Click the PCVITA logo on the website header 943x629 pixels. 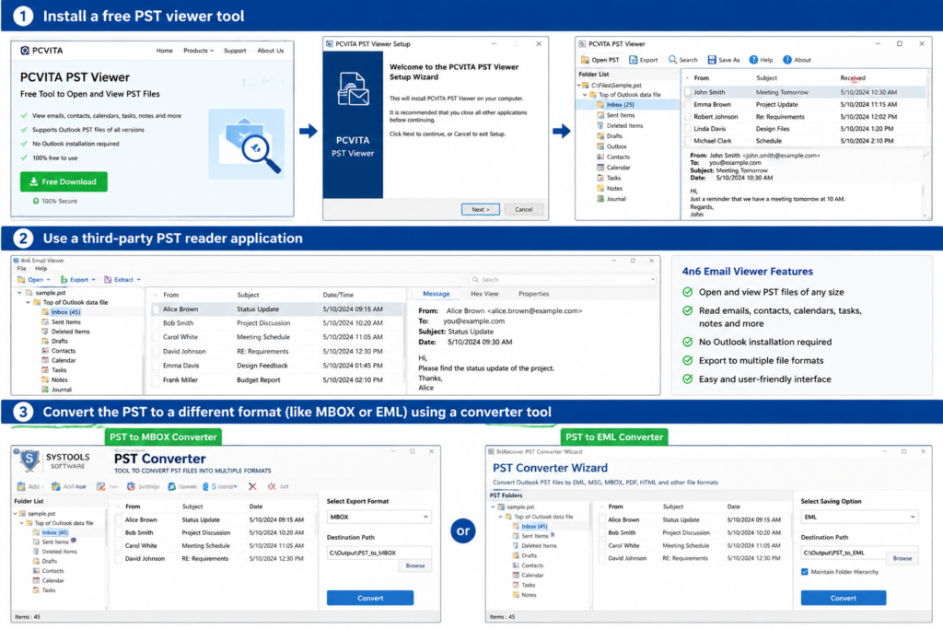[x=41, y=51]
